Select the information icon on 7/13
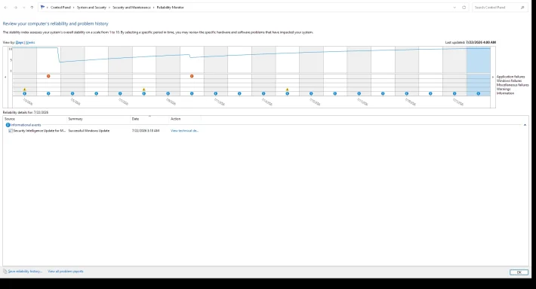Image resolution: width=536 pixels, height=289 pixels. (x=263, y=93)
